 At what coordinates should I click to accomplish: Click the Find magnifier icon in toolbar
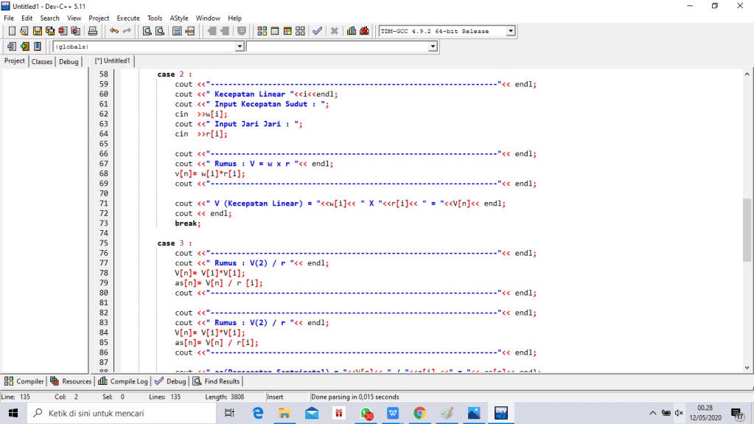pos(147,31)
